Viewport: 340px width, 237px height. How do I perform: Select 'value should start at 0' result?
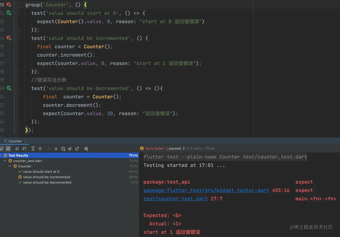[x=41, y=171]
